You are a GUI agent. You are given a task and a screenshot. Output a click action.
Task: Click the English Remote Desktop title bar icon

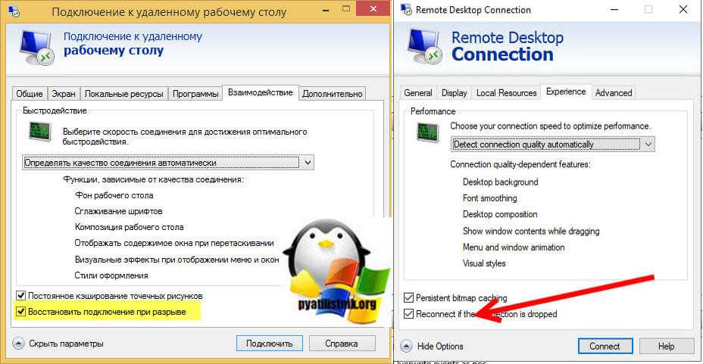407,11
